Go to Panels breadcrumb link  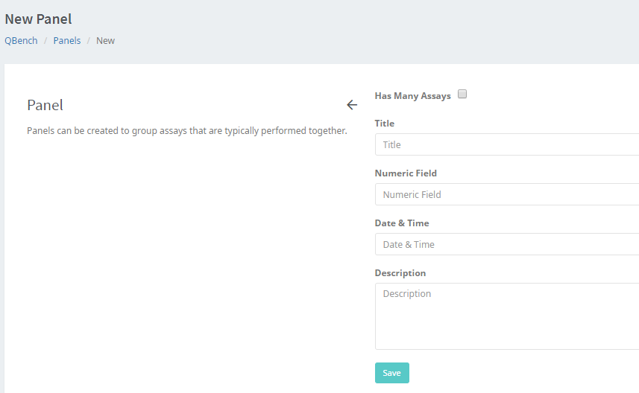67,40
